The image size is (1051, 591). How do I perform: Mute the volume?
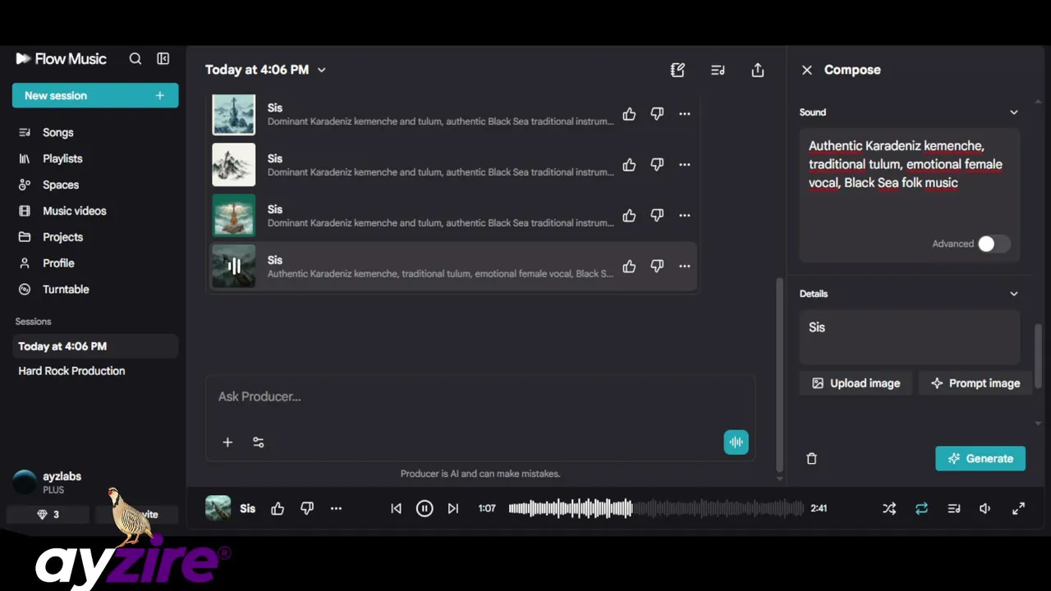[x=985, y=509]
